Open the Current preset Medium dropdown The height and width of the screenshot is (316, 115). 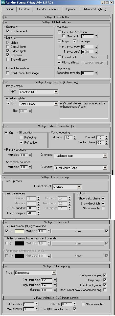click(67, 187)
